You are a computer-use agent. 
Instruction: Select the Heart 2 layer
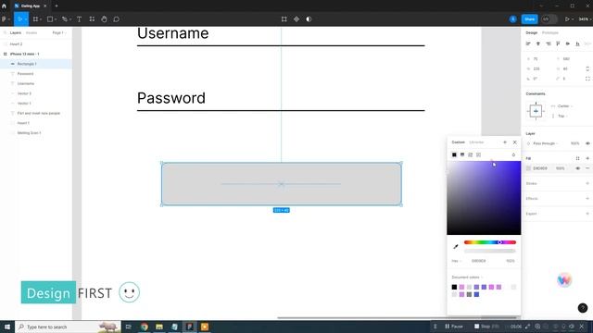(17, 44)
